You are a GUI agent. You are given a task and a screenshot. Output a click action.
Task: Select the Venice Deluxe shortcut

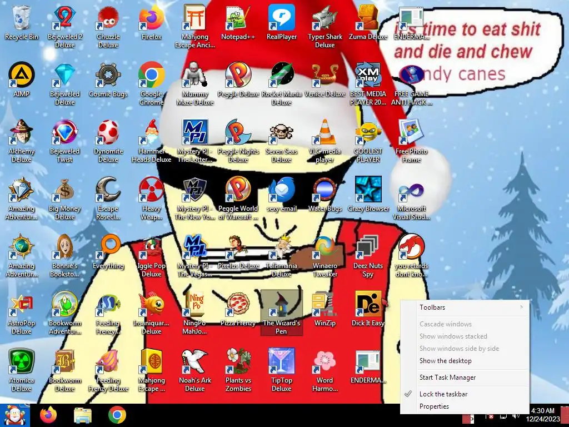click(x=325, y=80)
